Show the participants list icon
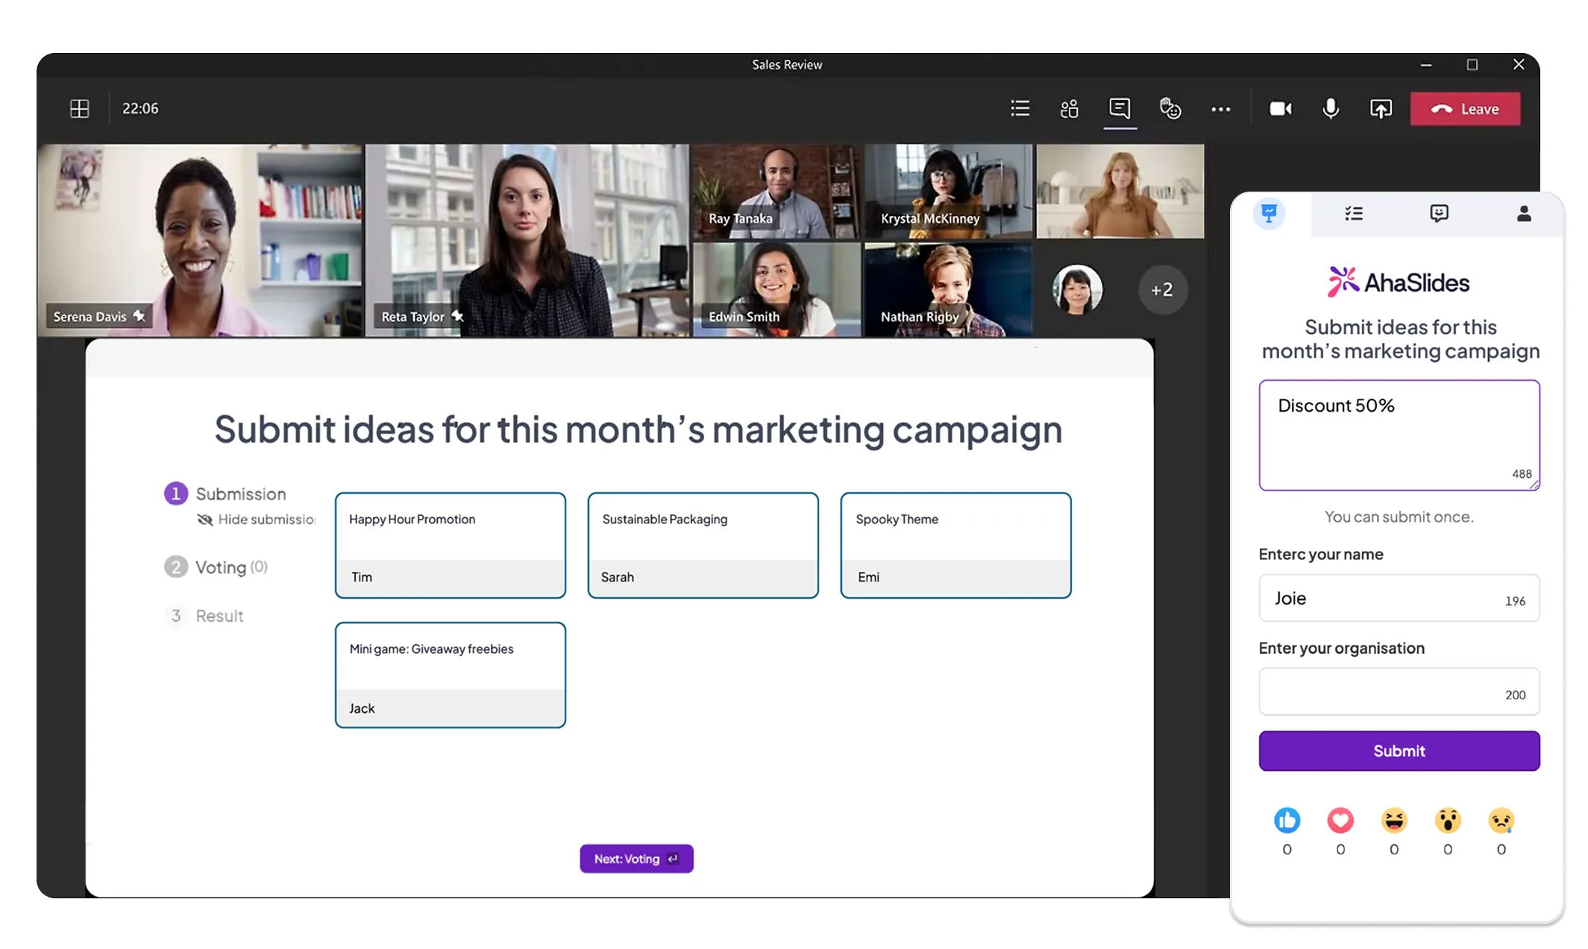The image size is (1588, 949). click(x=1069, y=109)
